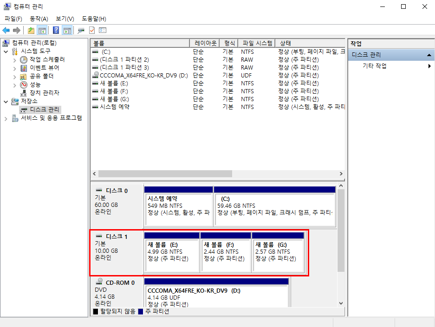Image resolution: width=435 pixels, height=327 pixels.
Task: Select the 시스템 예약 volume list row
Action: (218, 107)
